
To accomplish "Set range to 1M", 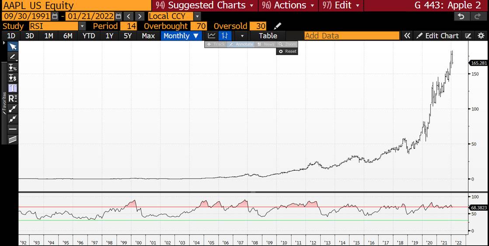I will click(49, 36).
